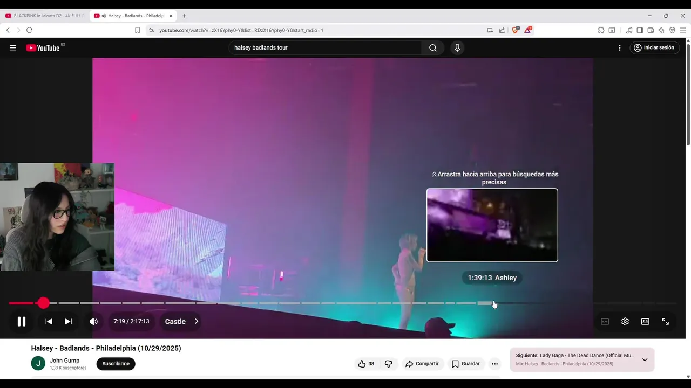691x388 pixels.
Task: Click the seek preview thumbnail for Ashley
Action: click(492, 225)
